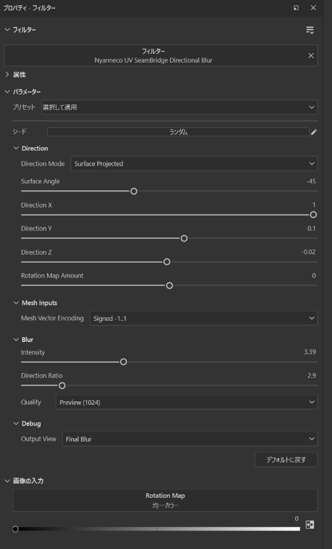Open the Output View dropdown
The width and height of the screenshot is (332, 549).
(190, 439)
